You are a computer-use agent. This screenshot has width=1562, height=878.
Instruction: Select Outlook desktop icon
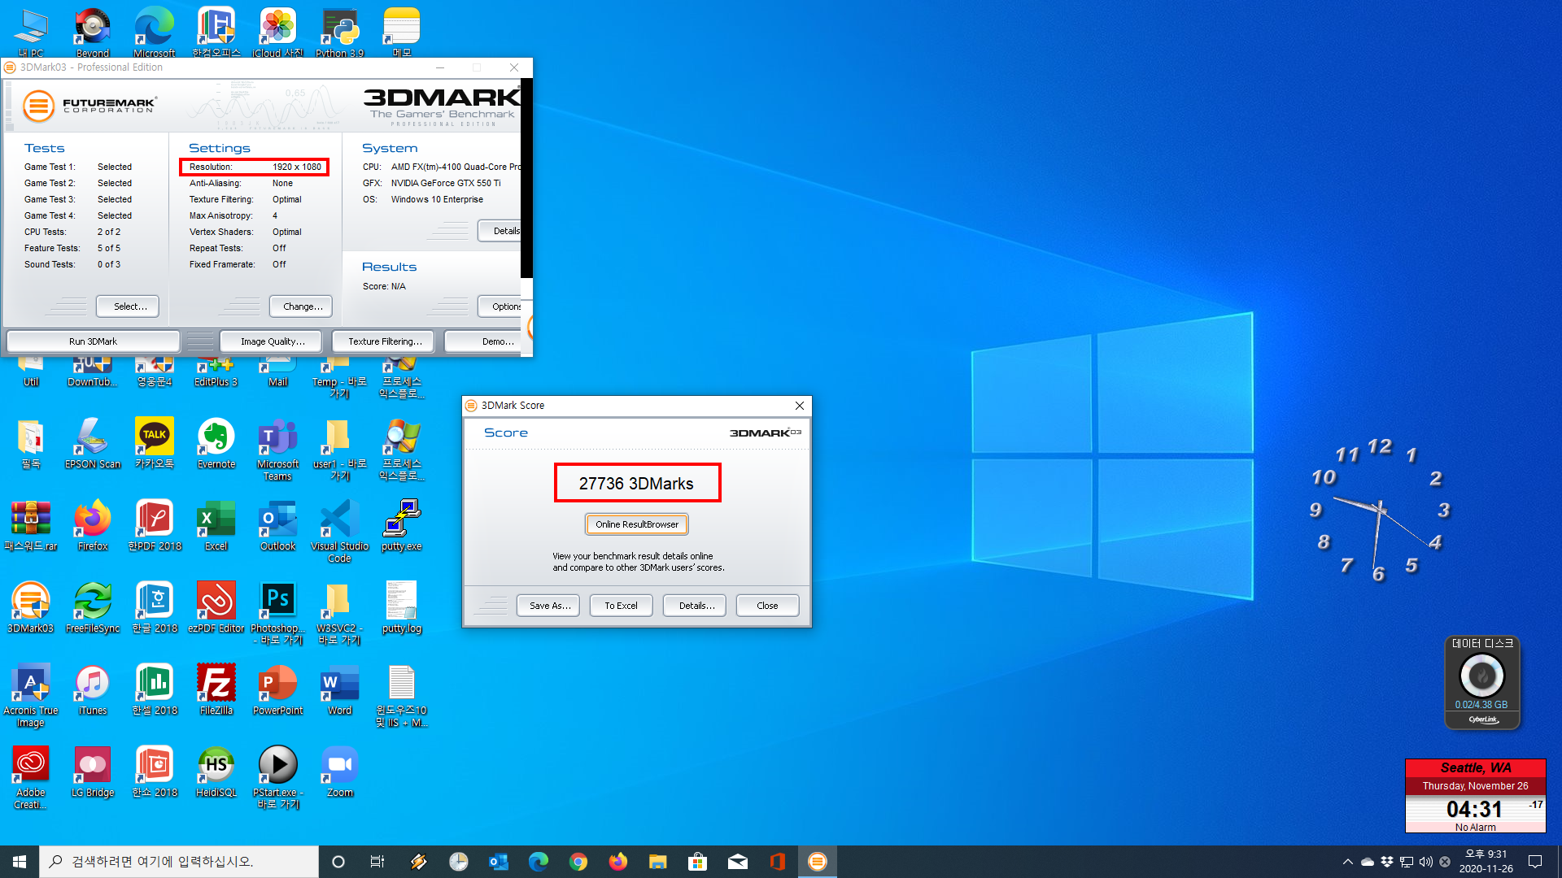coord(278,526)
